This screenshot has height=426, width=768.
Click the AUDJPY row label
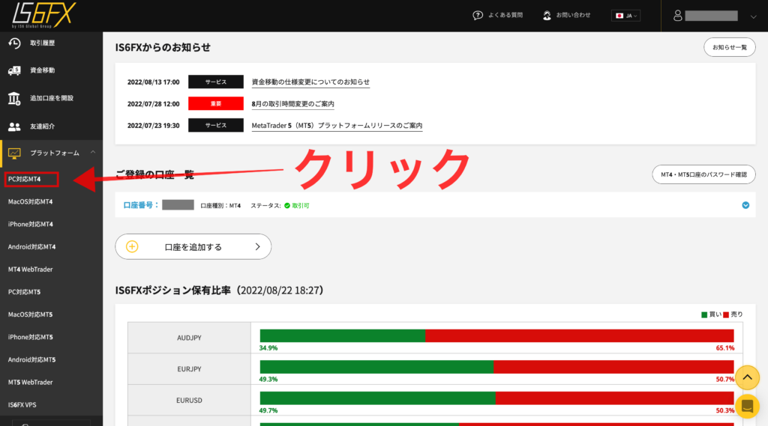(x=189, y=338)
